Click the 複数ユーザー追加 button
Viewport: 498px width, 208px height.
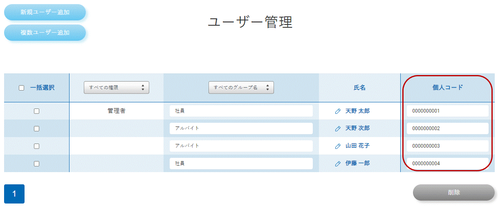point(45,33)
